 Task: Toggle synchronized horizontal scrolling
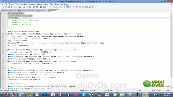point(57,7)
